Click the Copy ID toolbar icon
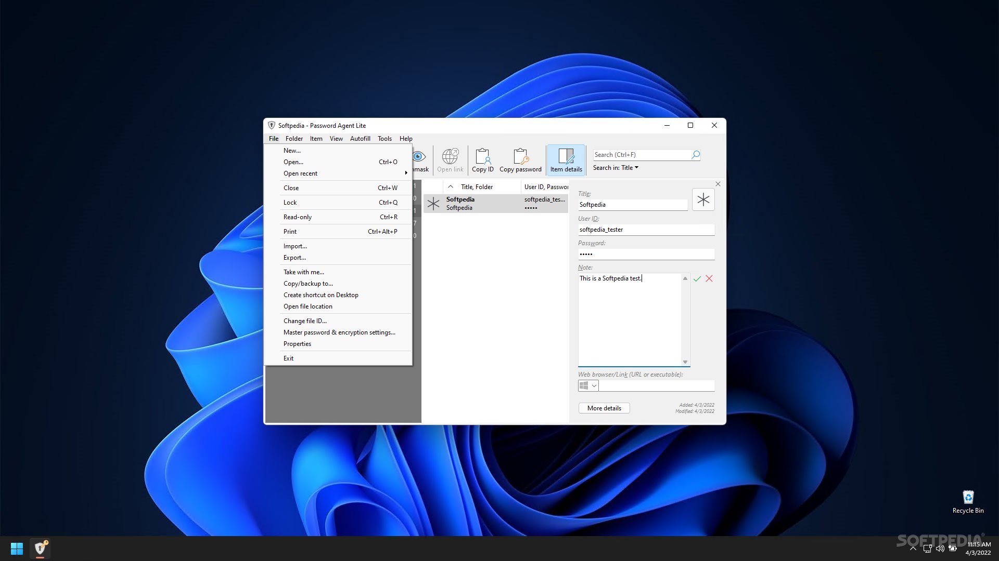 click(x=482, y=160)
